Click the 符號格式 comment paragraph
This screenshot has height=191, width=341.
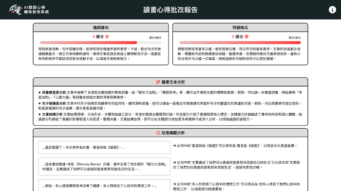[239, 54]
